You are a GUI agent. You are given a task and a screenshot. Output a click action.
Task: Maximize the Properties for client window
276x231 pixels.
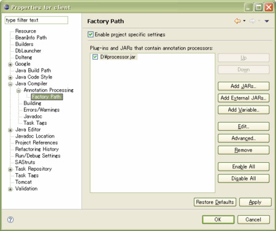coord(259,7)
